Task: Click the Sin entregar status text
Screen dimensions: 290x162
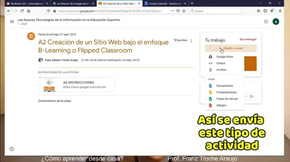Action: tap(248, 39)
